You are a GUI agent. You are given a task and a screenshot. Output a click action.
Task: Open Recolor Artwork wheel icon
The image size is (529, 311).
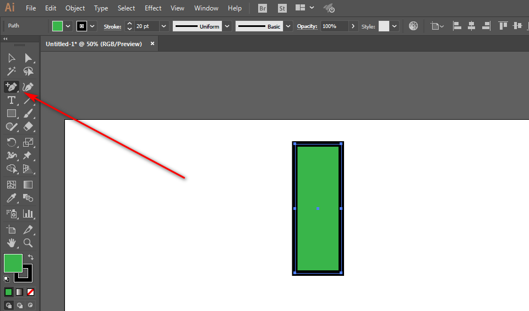[x=413, y=26]
